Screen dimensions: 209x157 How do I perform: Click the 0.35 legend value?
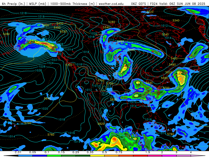[x=90, y=152]
